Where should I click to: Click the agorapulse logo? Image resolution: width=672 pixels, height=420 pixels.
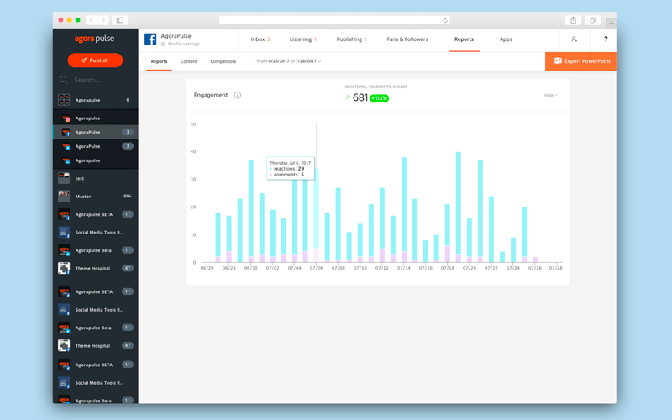[x=94, y=39]
